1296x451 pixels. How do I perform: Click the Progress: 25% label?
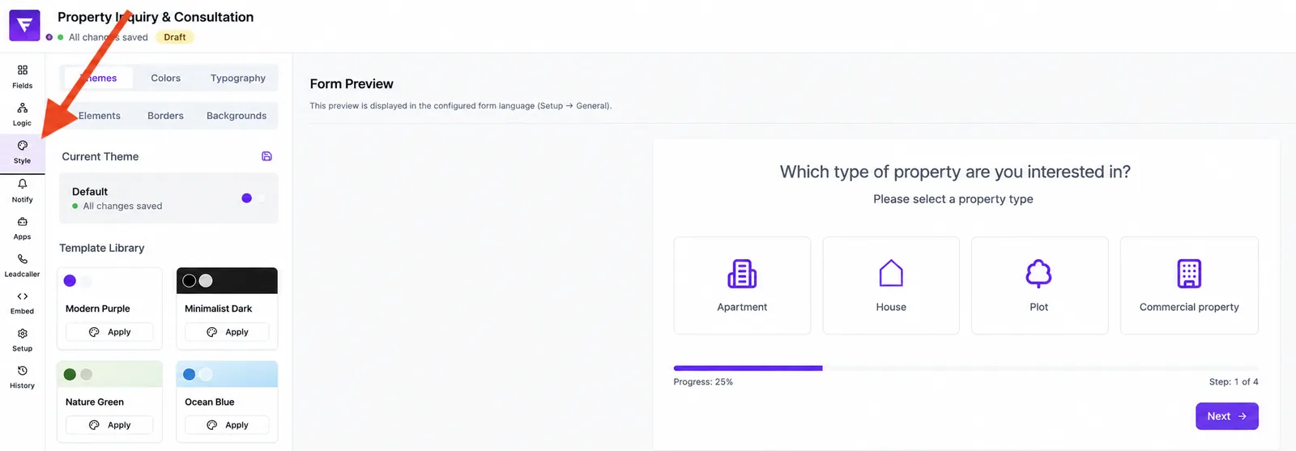pos(703,382)
